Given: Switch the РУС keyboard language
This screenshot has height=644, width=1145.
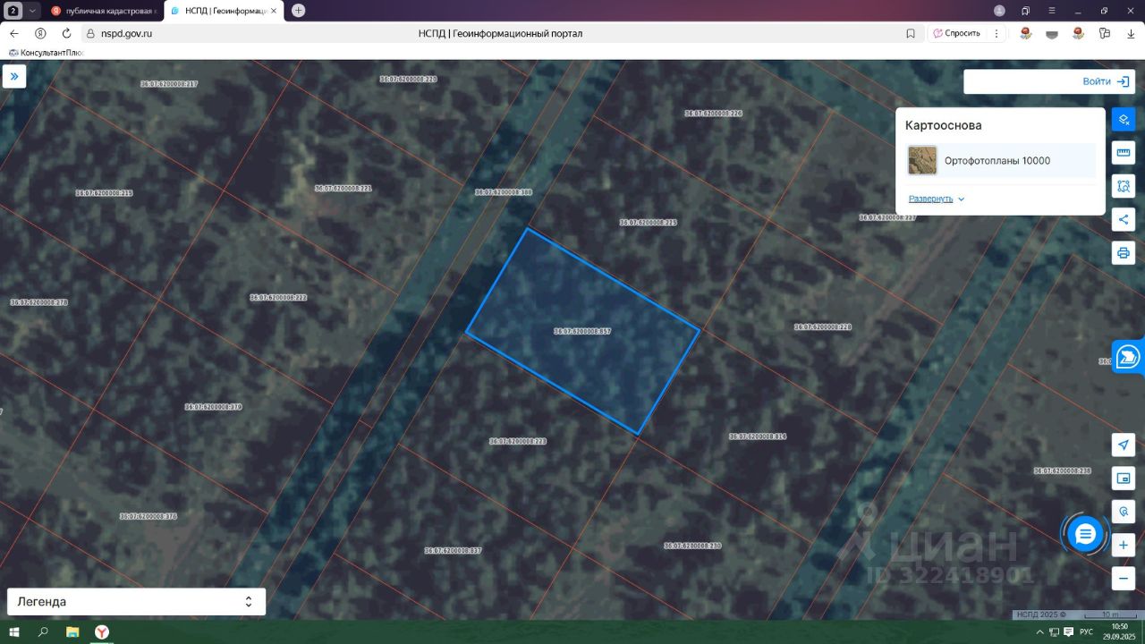Looking at the screenshot, I should pyautogui.click(x=1086, y=631).
